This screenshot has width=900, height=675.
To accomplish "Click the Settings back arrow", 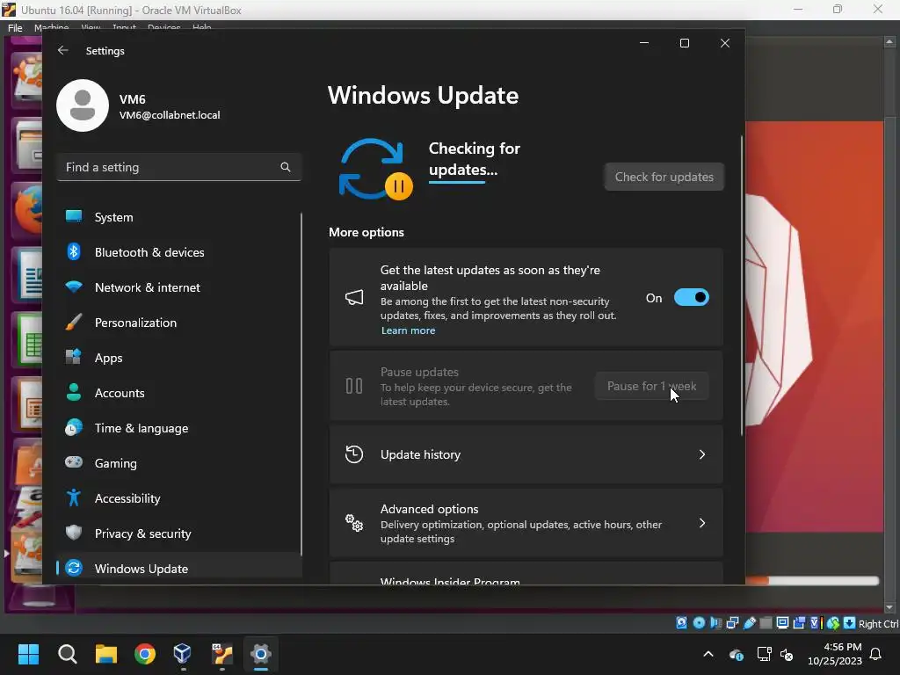I will 62,50.
